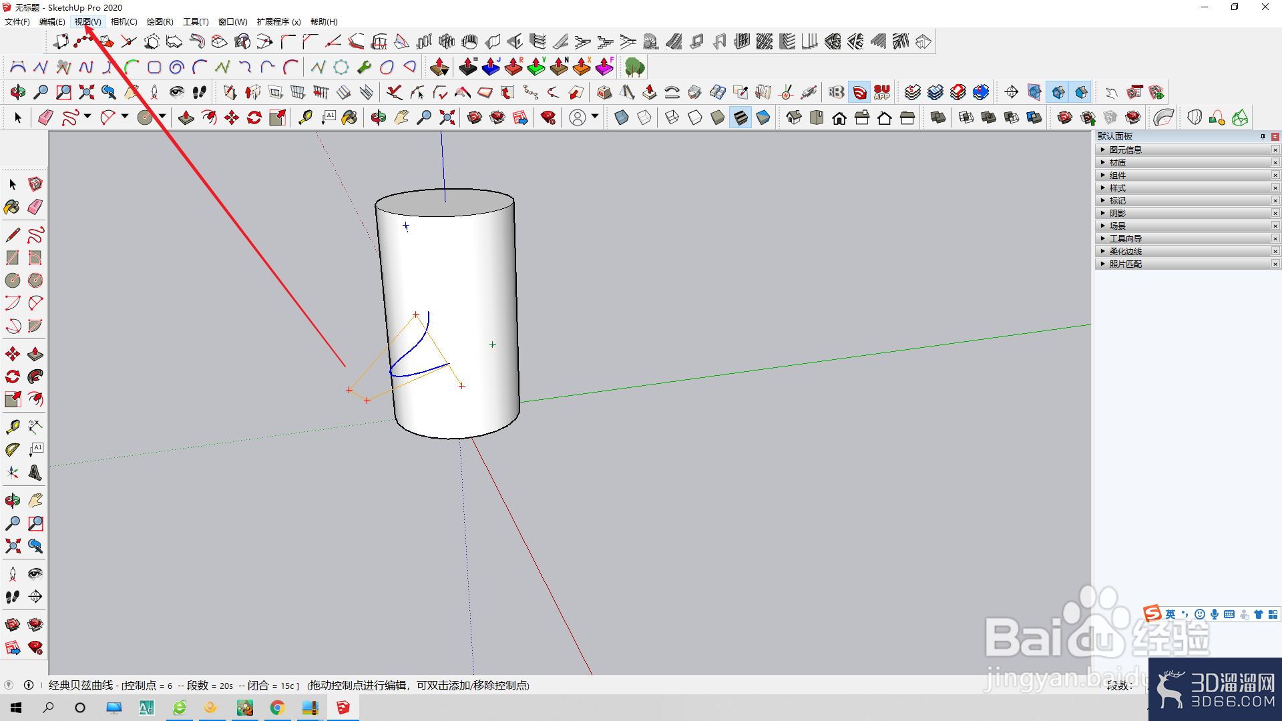Click status bar info icon

(29, 685)
